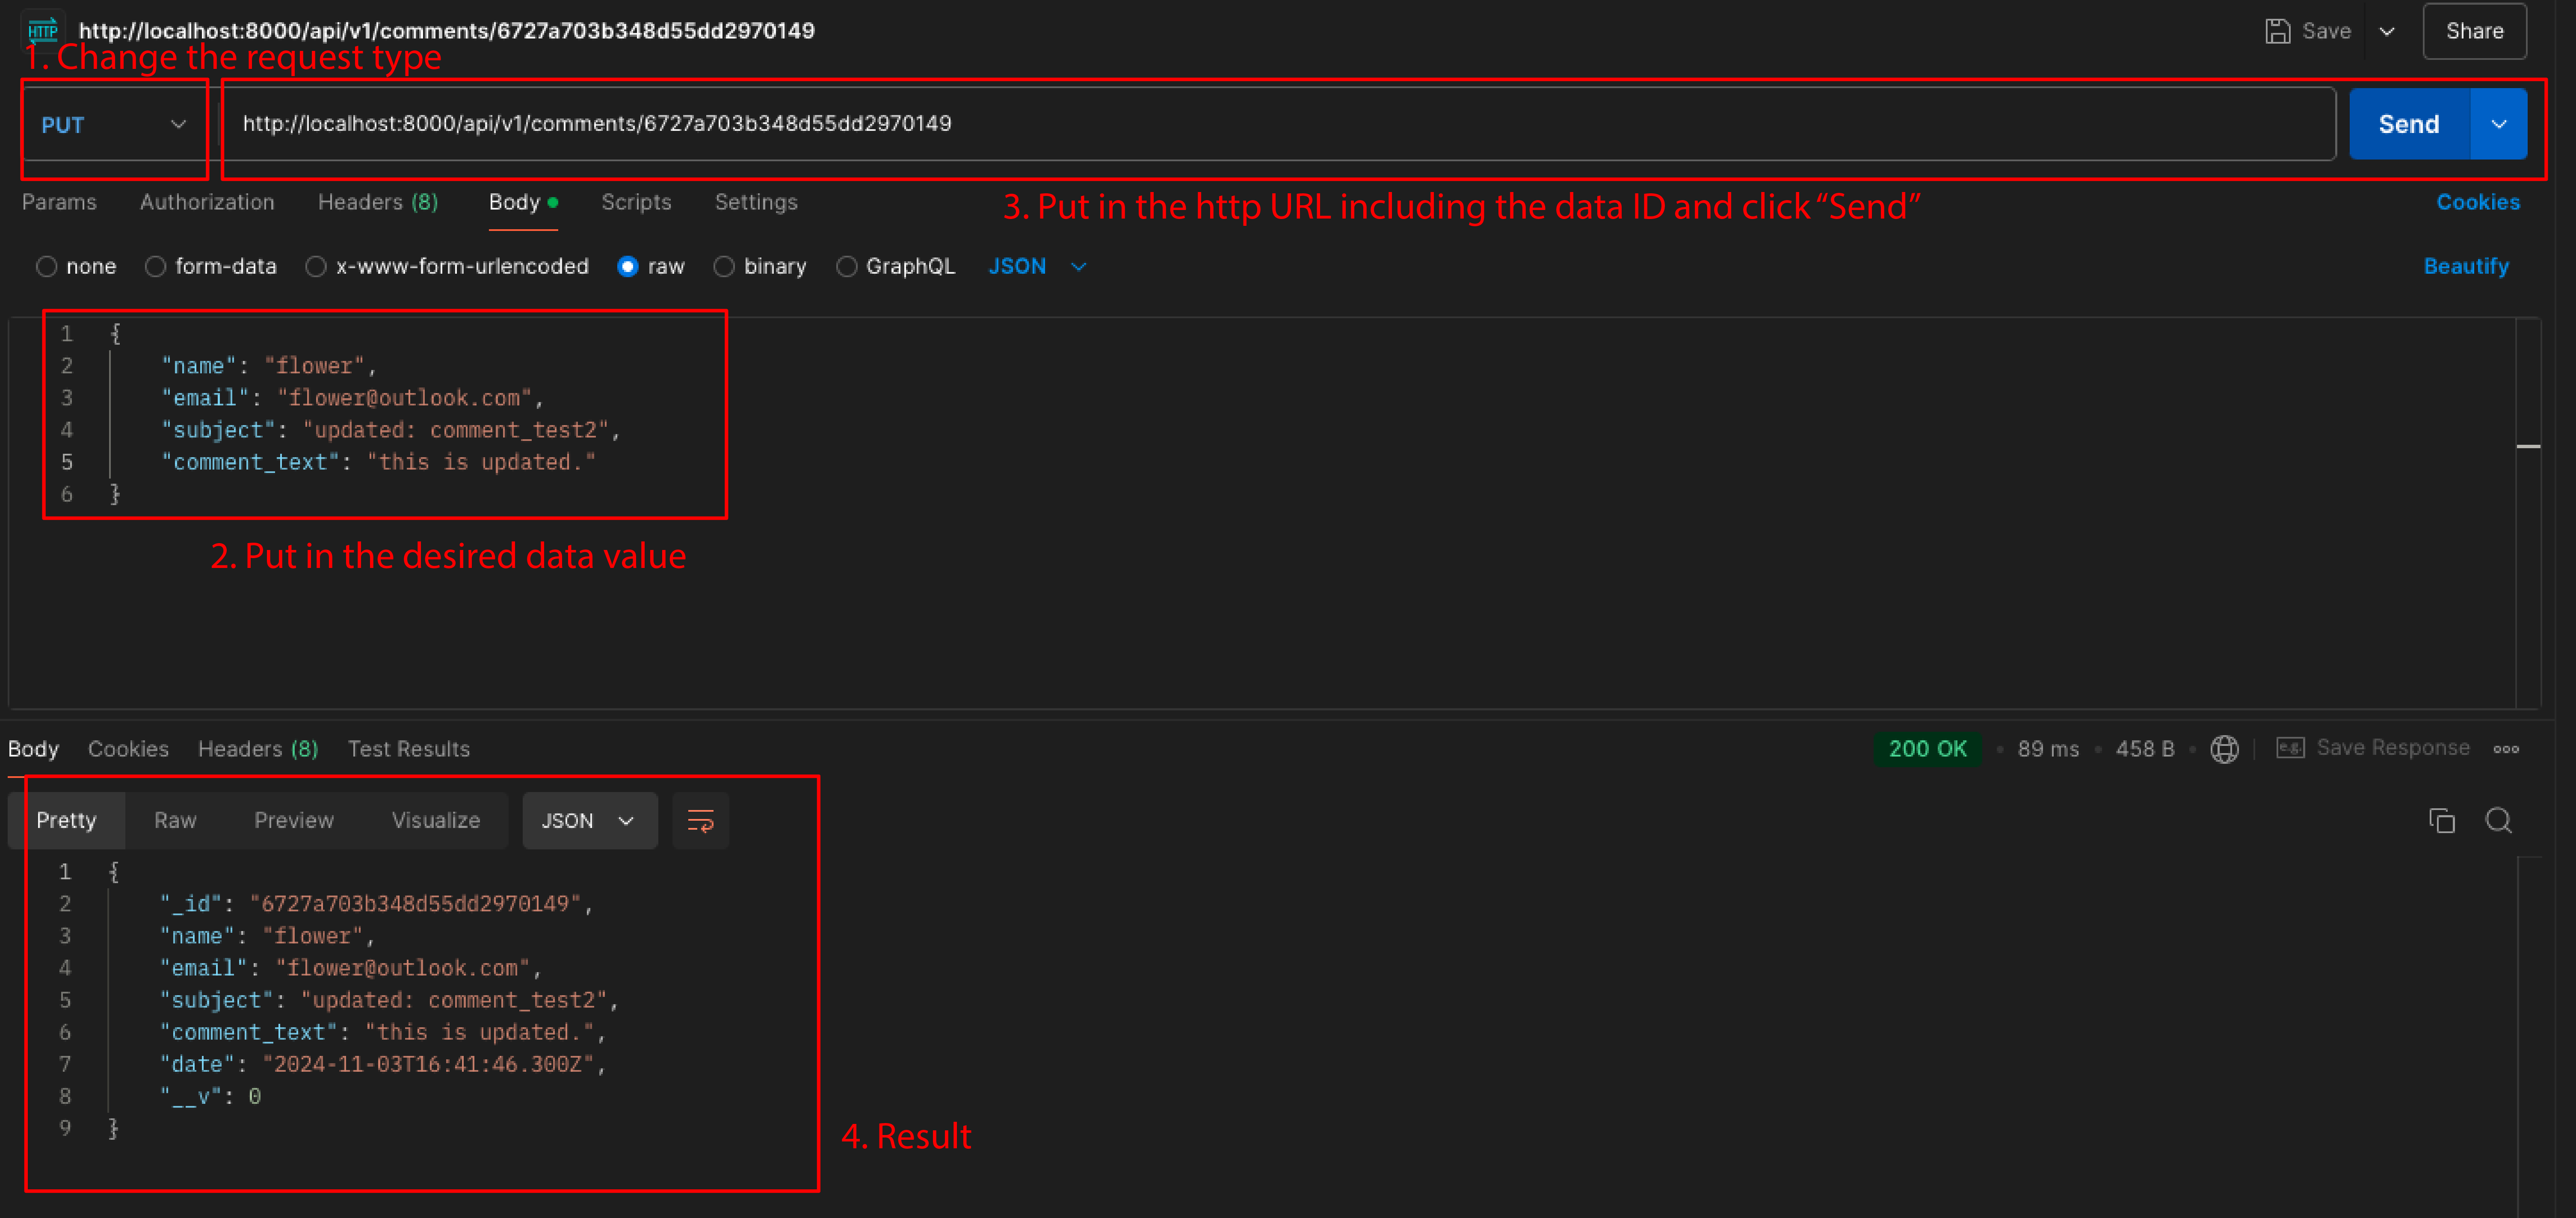The image size is (2576, 1218).
Task: Click the request title URL at top
Action: pos(447,31)
